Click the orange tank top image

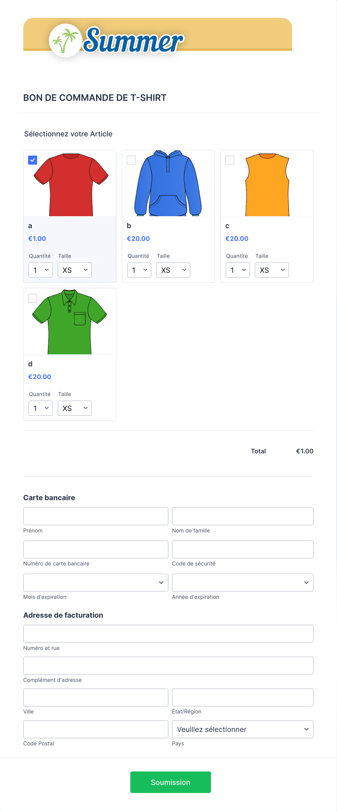pos(267,184)
